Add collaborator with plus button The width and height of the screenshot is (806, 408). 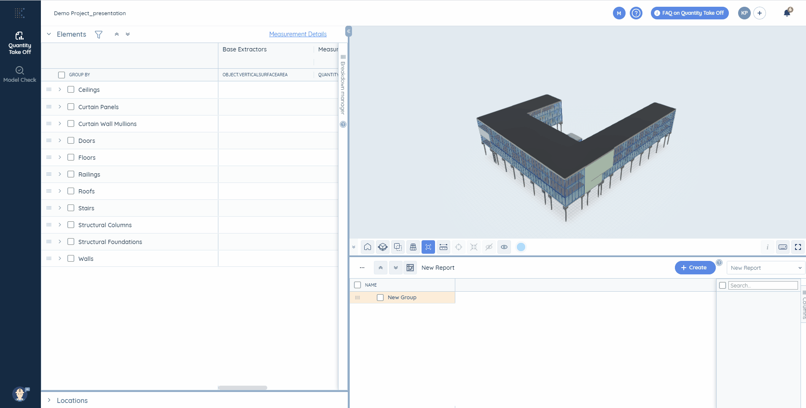(x=760, y=13)
